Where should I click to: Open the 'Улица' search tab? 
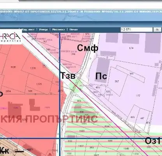[x=43, y=30]
